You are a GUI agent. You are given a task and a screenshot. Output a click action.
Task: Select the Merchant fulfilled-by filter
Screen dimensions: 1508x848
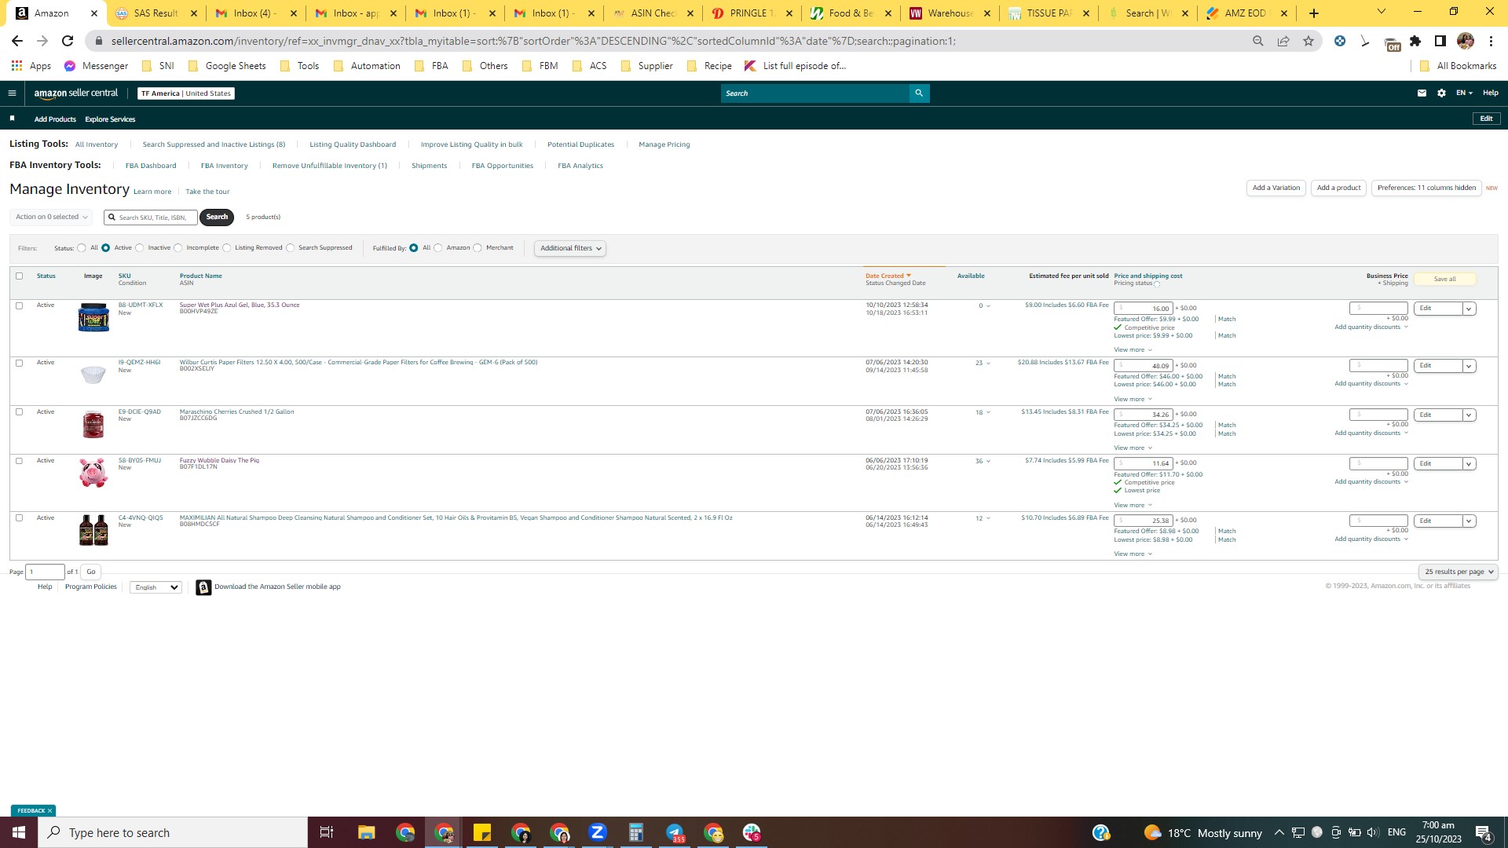pyautogui.click(x=478, y=248)
